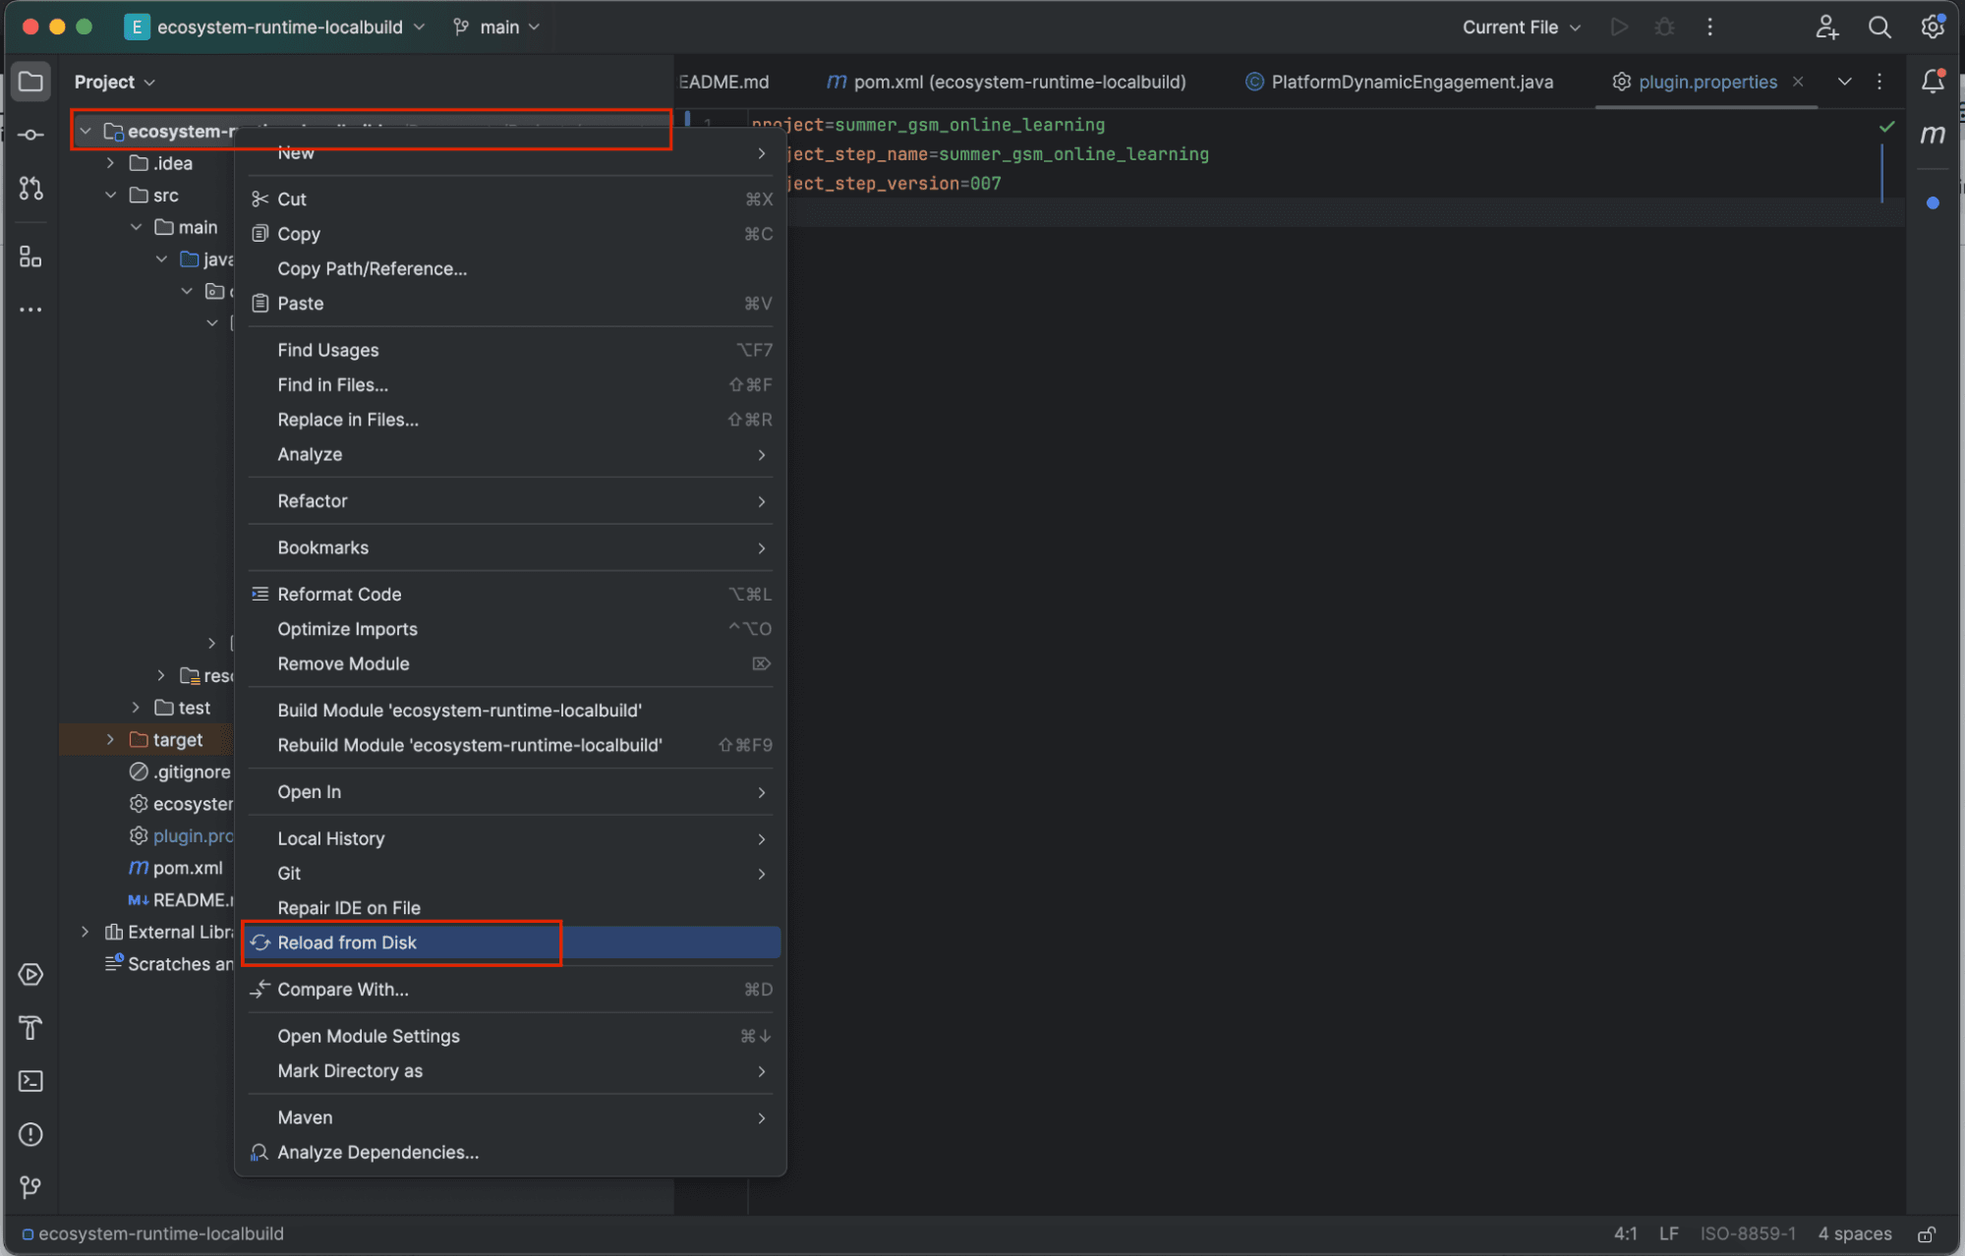Open the Git tool window icon
1965x1256 pixels.
click(x=30, y=1187)
